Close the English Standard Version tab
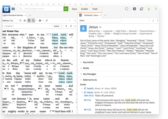 point(25,15)
